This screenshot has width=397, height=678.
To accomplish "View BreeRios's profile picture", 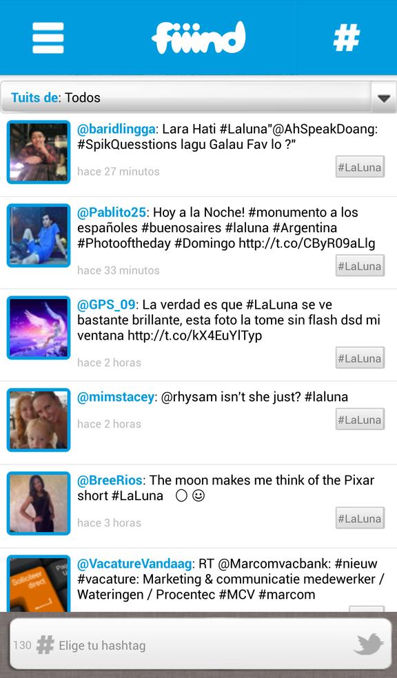I will coord(39,503).
